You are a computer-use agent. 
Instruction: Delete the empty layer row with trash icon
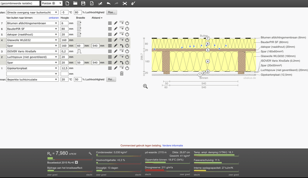(122, 74)
